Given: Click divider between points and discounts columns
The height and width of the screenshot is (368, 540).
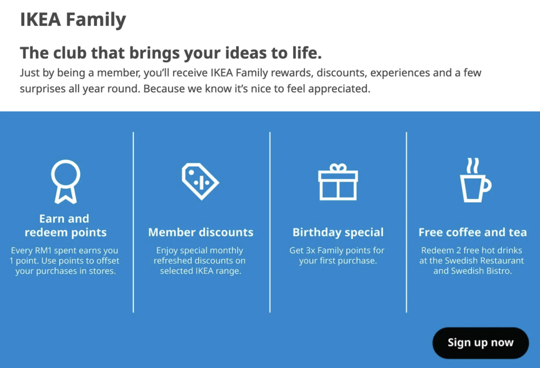Looking at the screenshot, I should 133,221.
